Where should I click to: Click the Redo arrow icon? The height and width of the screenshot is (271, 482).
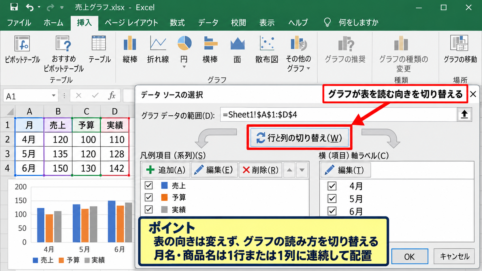(x=50, y=7)
